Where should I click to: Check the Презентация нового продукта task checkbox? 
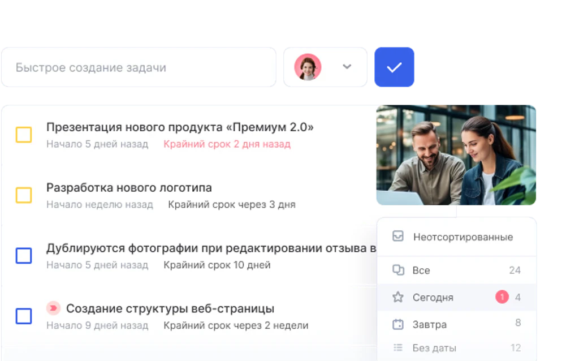pyautogui.click(x=24, y=135)
